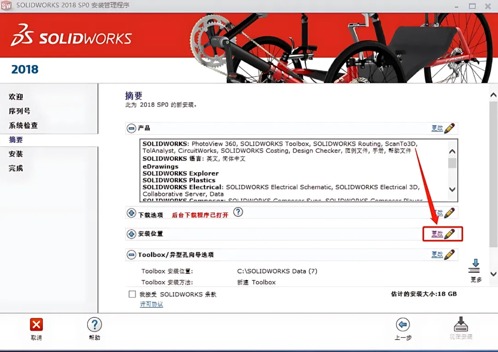This screenshot has height=352, width=498.
Task: Click SOLIDWORKS Plastics entry in product list
Action: click(x=179, y=180)
